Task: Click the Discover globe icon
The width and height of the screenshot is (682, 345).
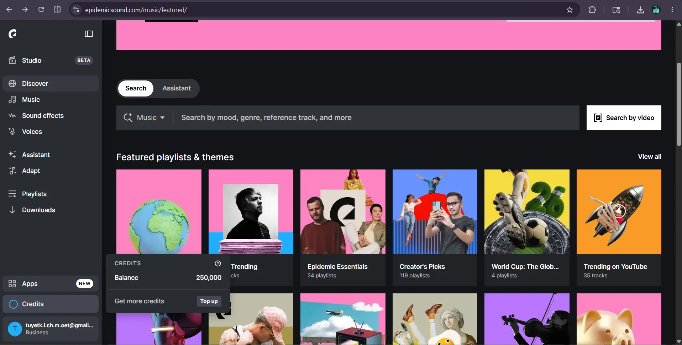Action: pos(12,84)
